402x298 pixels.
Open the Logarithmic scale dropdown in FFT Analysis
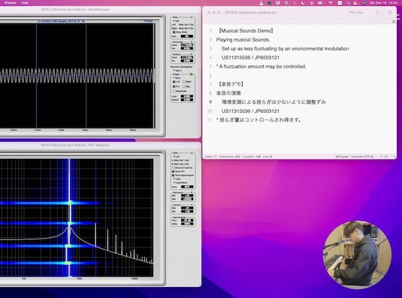(180, 183)
